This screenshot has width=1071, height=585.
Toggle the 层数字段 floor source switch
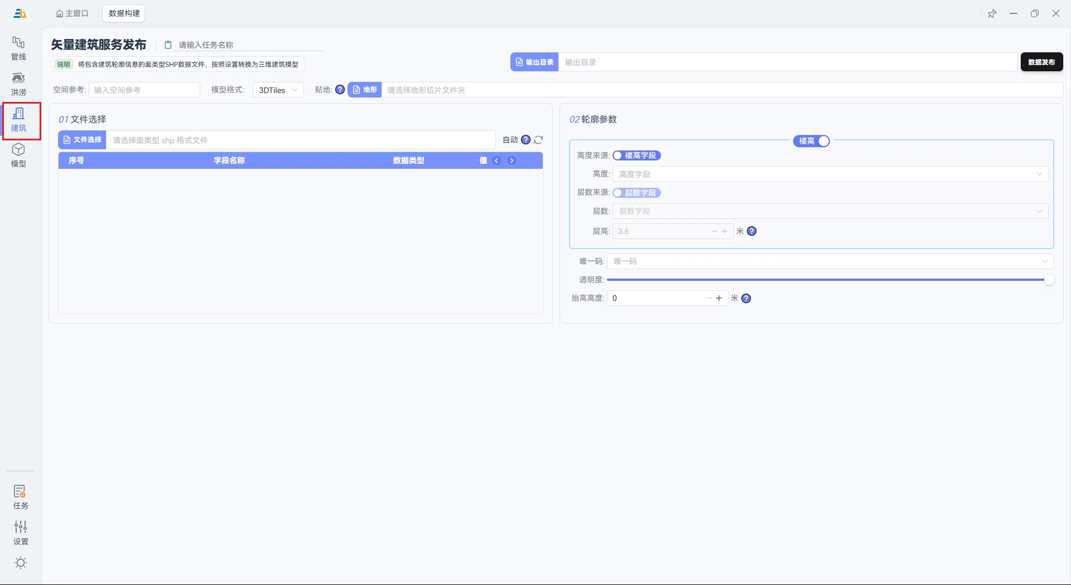click(x=636, y=193)
